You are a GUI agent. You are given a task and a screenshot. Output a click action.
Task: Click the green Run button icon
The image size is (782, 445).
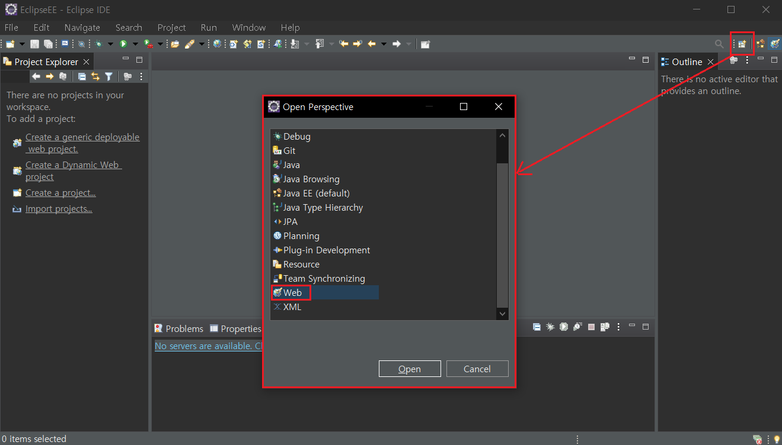(x=123, y=44)
